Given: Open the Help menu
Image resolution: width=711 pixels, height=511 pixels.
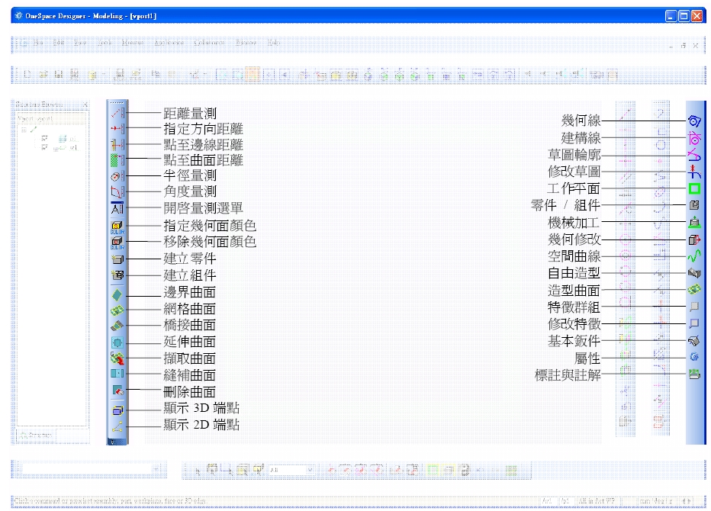Looking at the screenshot, I should coord(273,43).
